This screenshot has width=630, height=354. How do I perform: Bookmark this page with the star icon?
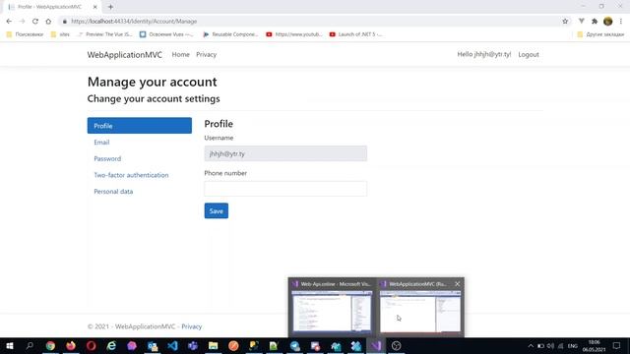565,22
